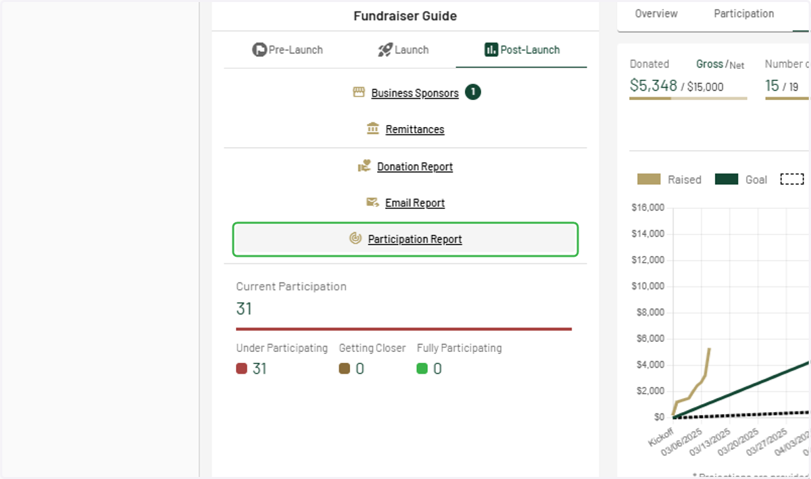Click the Pre-Launch flag icon
This screenshot has height=479, width=811.
point(260,50)
